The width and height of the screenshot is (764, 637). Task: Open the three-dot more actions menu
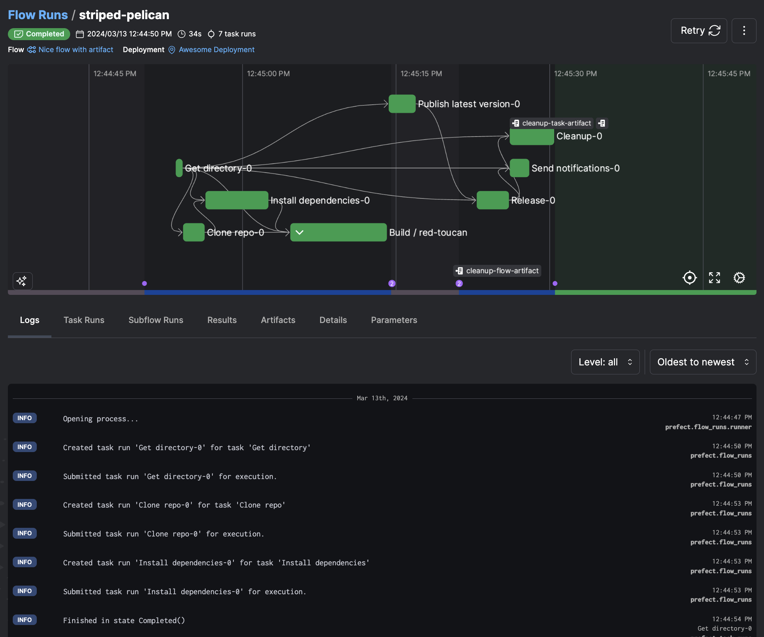[744, 31]
